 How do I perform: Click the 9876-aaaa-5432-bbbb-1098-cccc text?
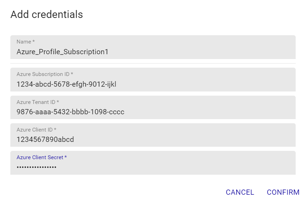click(70, 112)
